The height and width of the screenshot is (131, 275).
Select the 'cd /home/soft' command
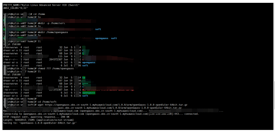(x=47, y=102)
